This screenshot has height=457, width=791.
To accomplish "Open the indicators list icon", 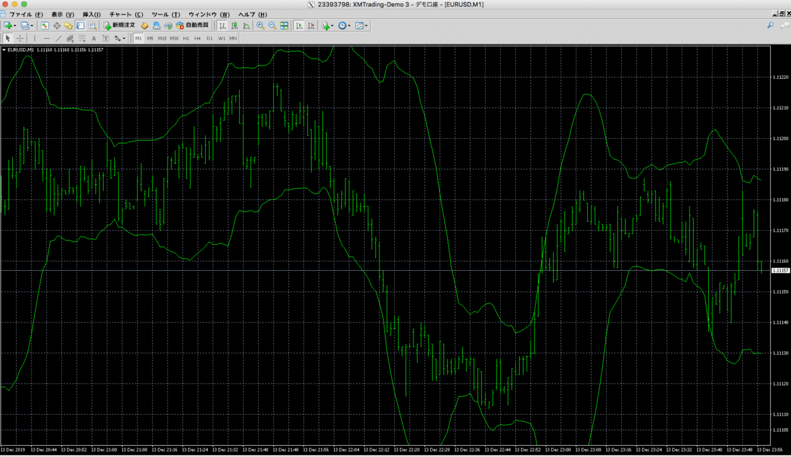I will pyautogui.click(x=326, y=25).
